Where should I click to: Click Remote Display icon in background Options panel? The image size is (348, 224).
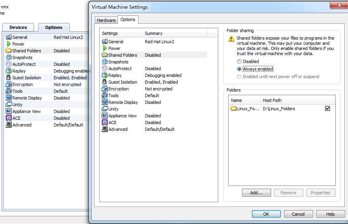coord(9,98)
